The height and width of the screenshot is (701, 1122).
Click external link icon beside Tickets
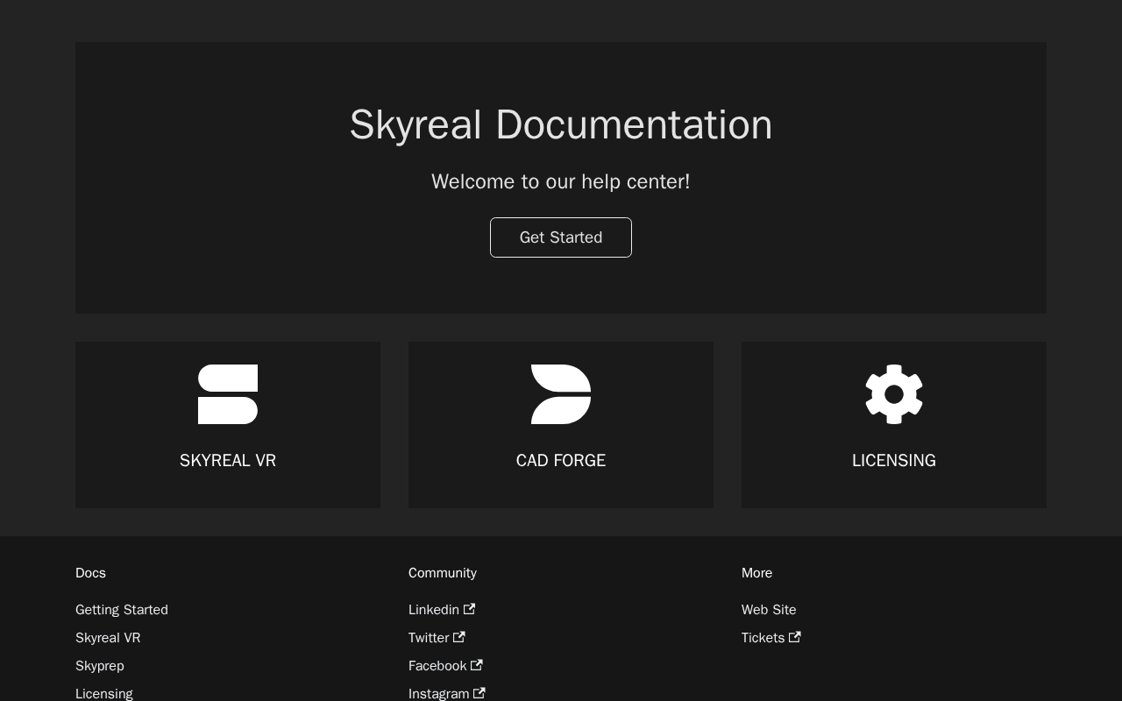795,637
